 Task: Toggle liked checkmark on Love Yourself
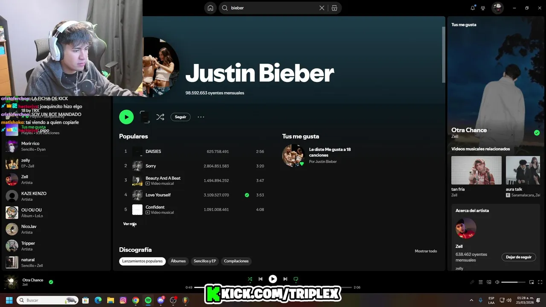coord(247,195)
